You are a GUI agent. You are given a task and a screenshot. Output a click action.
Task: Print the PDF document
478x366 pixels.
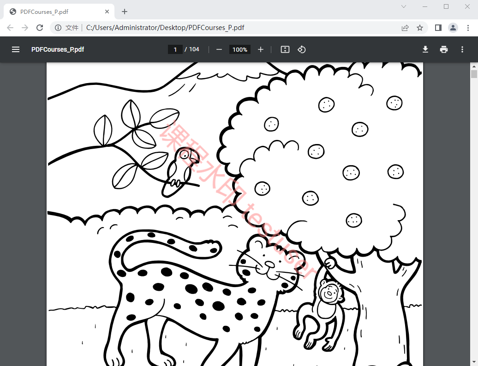point(444,49)
